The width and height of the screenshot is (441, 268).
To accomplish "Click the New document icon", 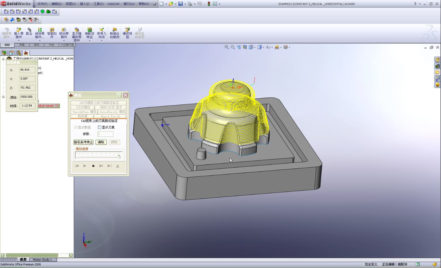I will [x=161, y=4].
